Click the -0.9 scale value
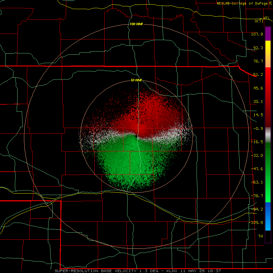273x273 pixels. [x=258, y=129]
